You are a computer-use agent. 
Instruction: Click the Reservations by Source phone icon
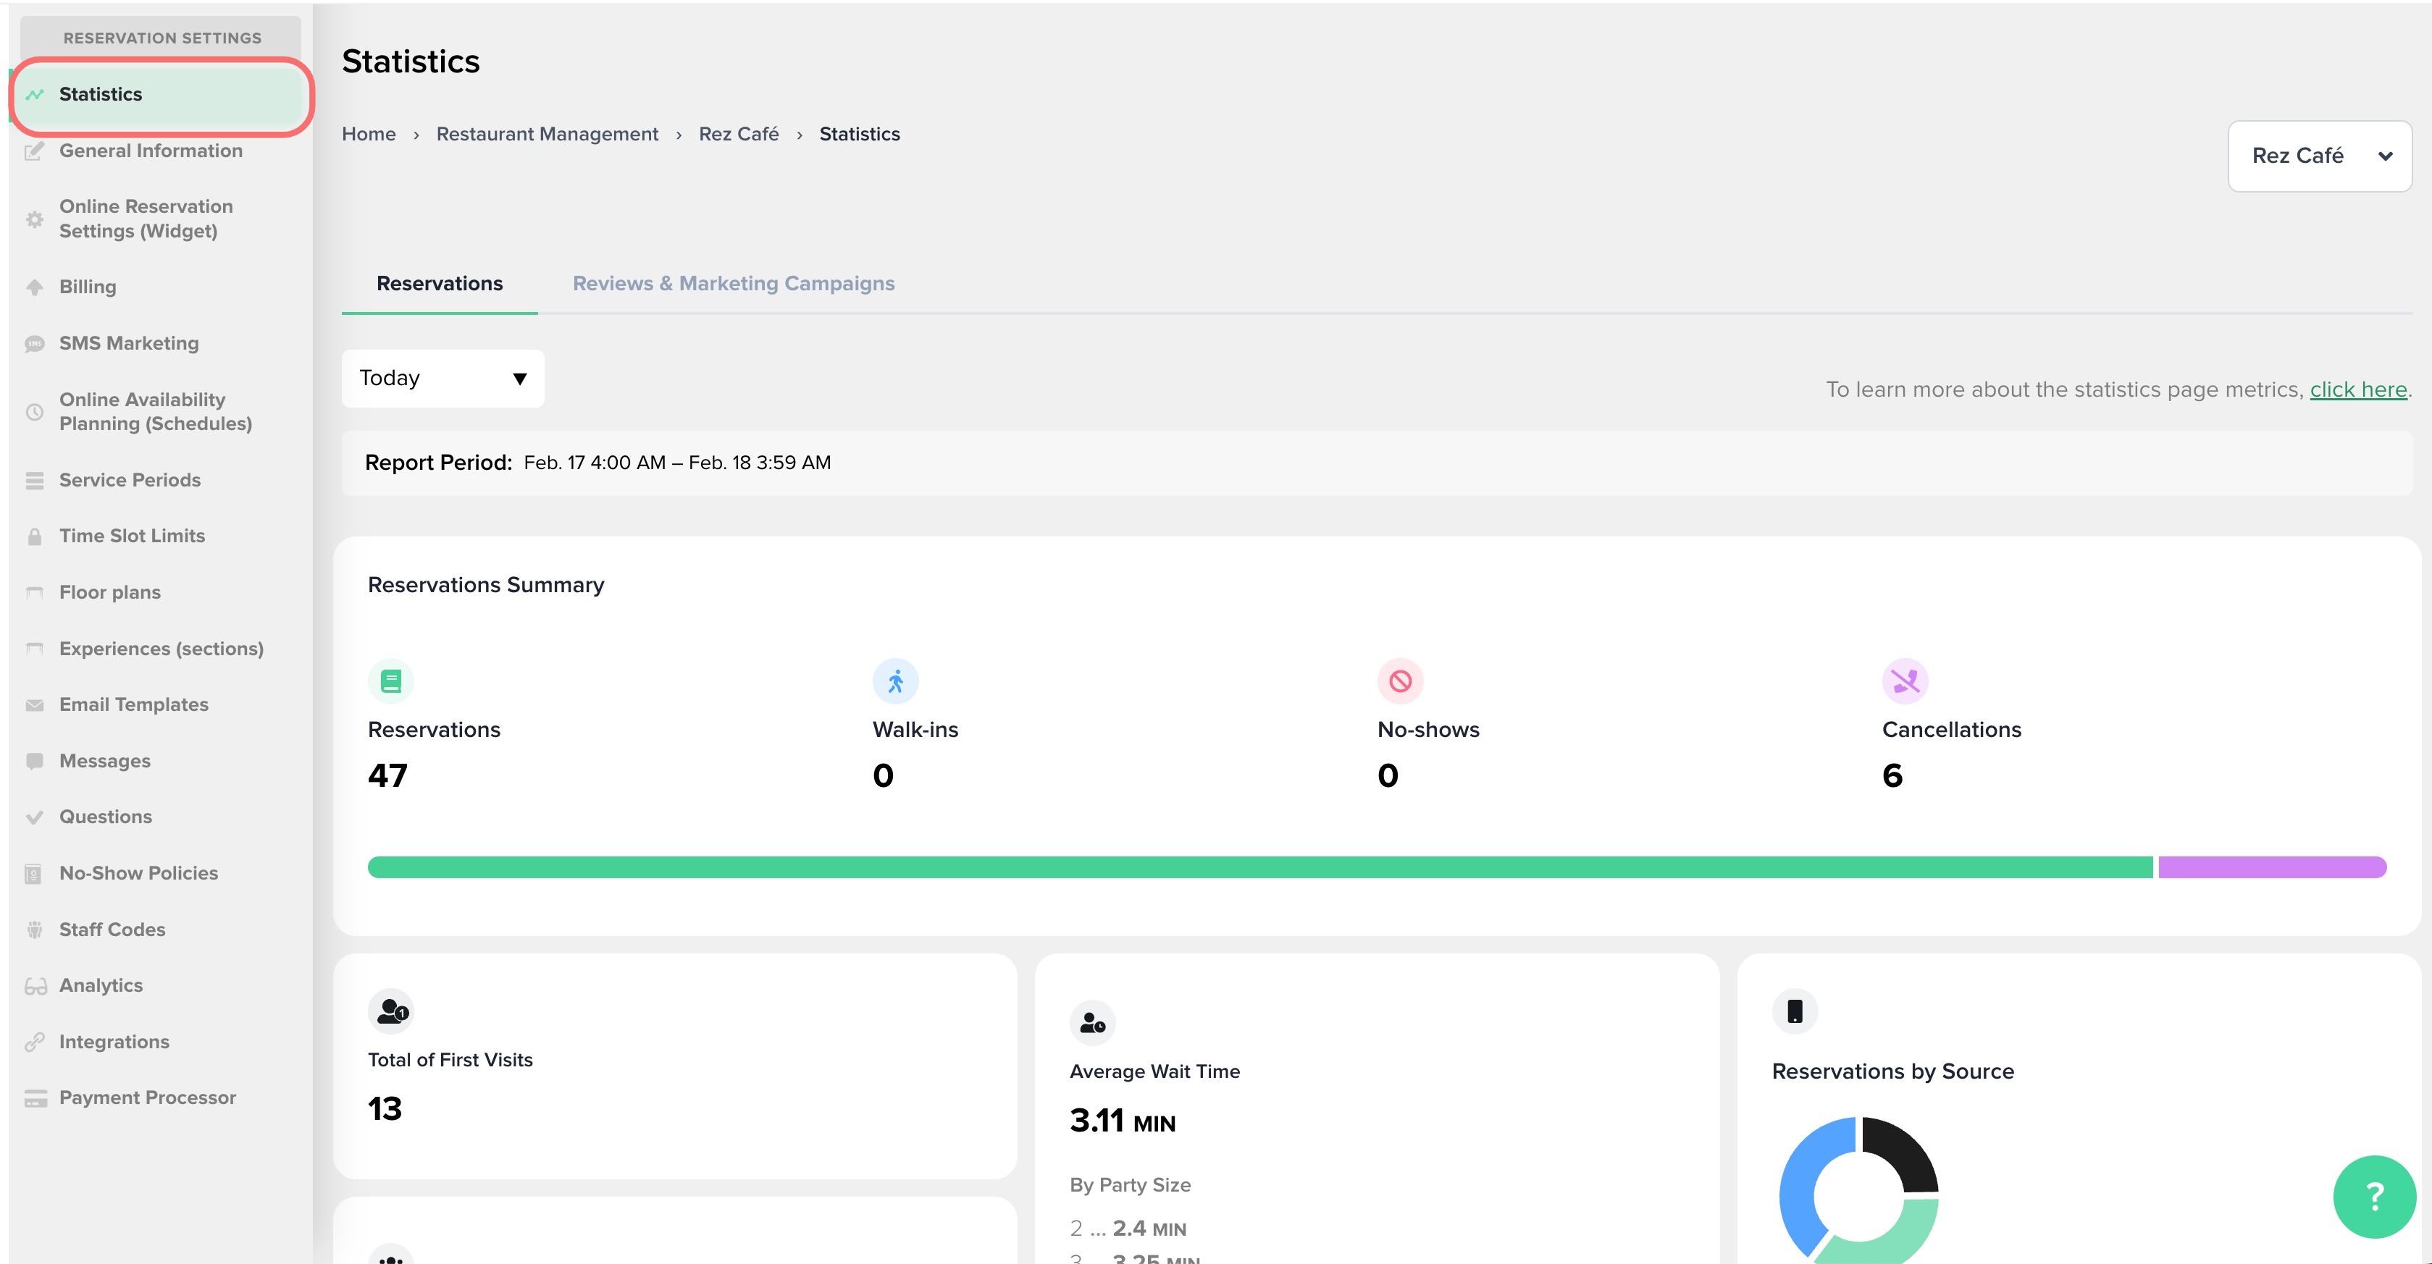coord(1795,1011)
